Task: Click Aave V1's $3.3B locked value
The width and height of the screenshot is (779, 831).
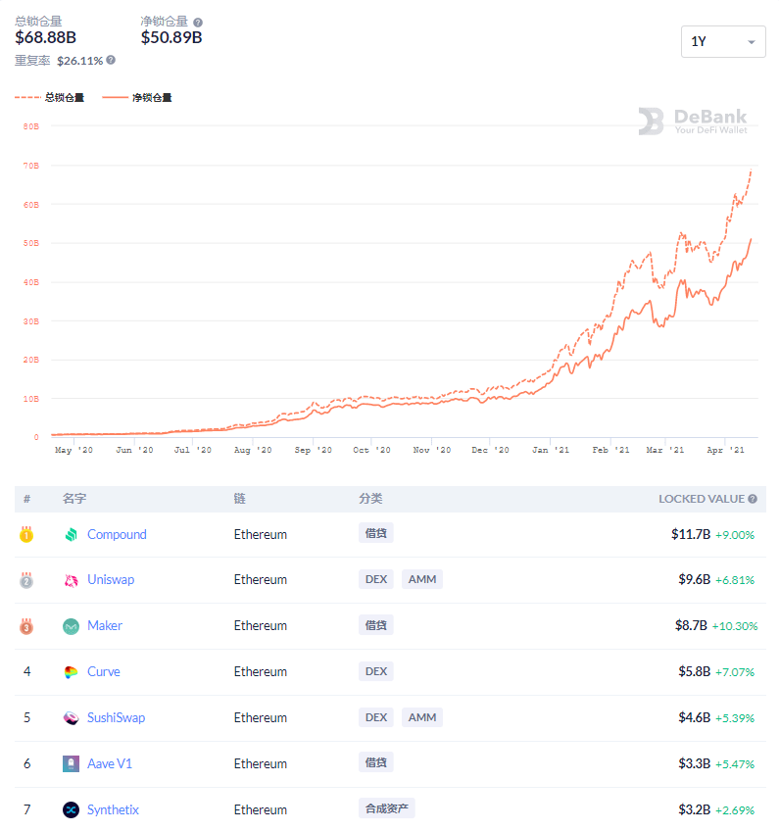Action: 694,763
